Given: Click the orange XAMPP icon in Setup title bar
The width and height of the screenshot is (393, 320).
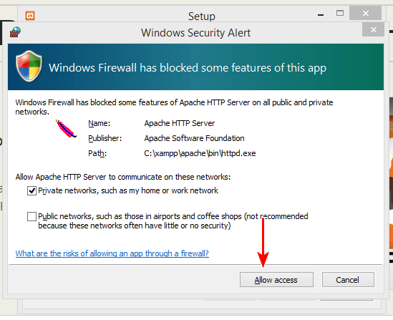Looking at the screenshot, I should (30, 16).
